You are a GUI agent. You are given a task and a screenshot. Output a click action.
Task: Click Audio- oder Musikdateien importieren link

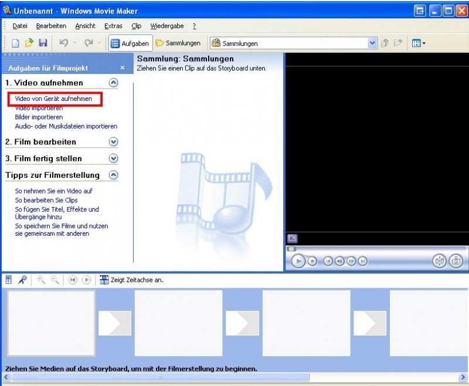pyautogui.click(x=66, y=126)
